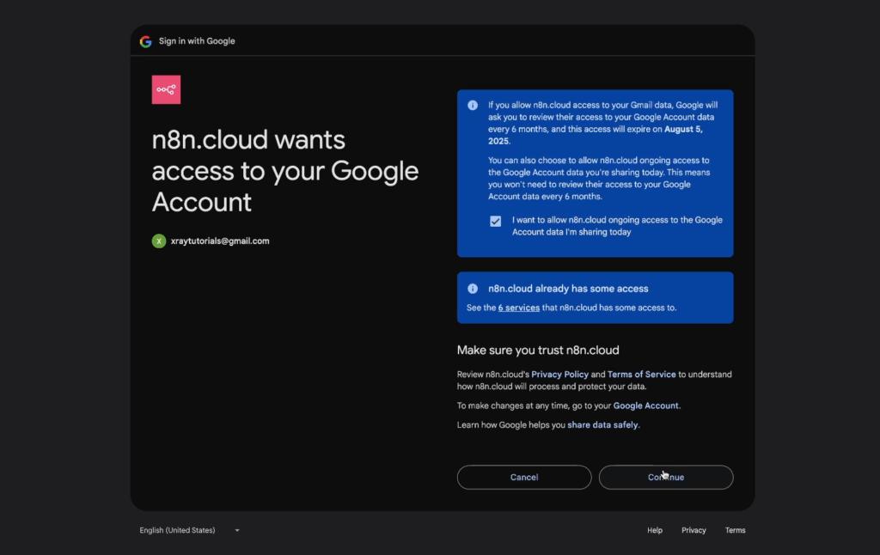Click the caret arrow beside the language selector
The height and width of the screenshot is (555, 880).
(x=237, y=530)
